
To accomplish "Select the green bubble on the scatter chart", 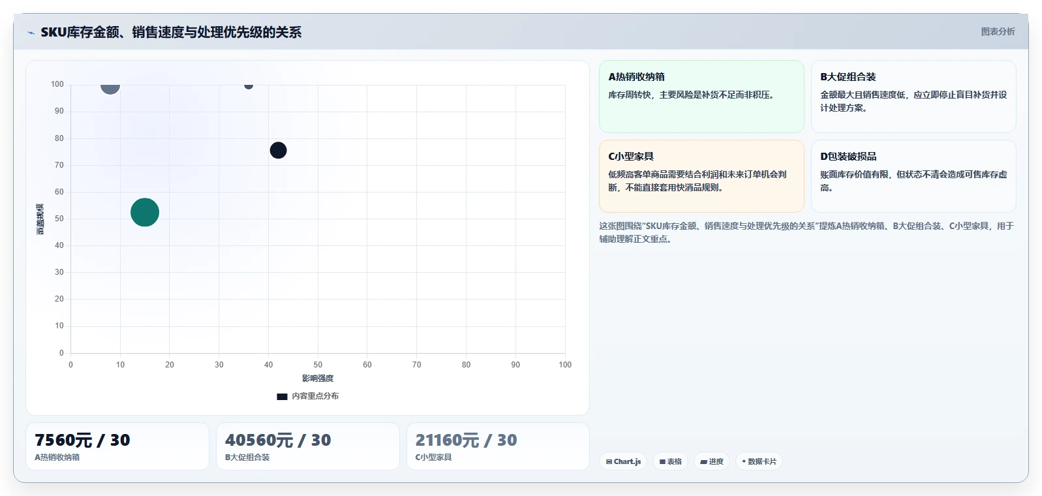I will (x=145, y=212).
